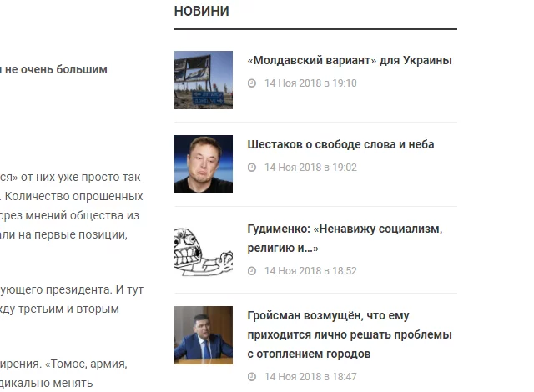Open Шестаков о свободе слова headline
This screenshot has height=392, width=534.
340,144
